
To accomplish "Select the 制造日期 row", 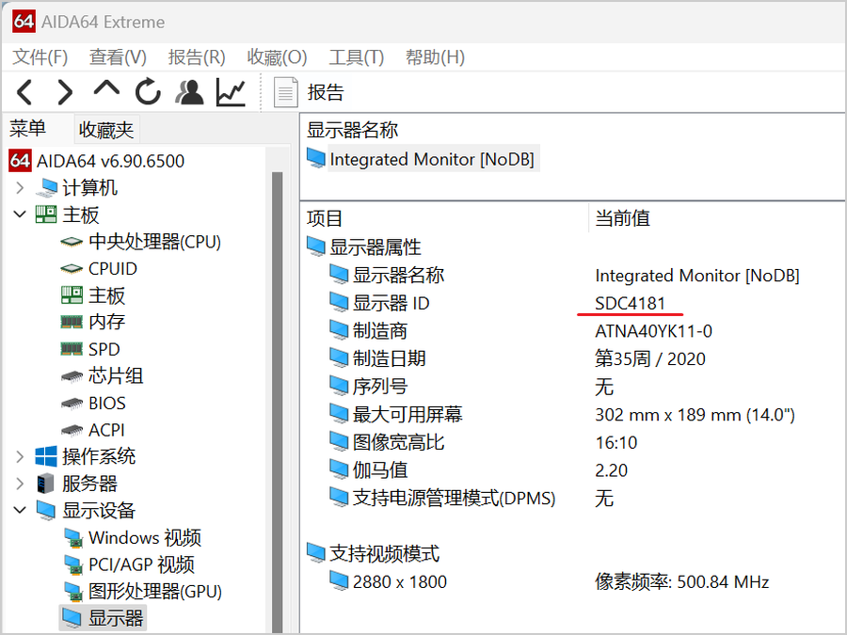I will tap(389, 358).
